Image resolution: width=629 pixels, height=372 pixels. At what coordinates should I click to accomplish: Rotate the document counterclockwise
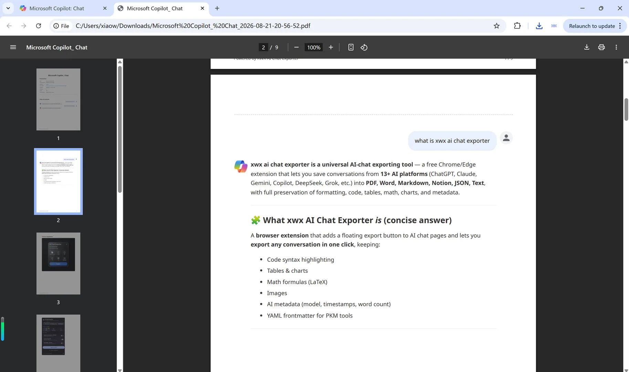(364, 47)
